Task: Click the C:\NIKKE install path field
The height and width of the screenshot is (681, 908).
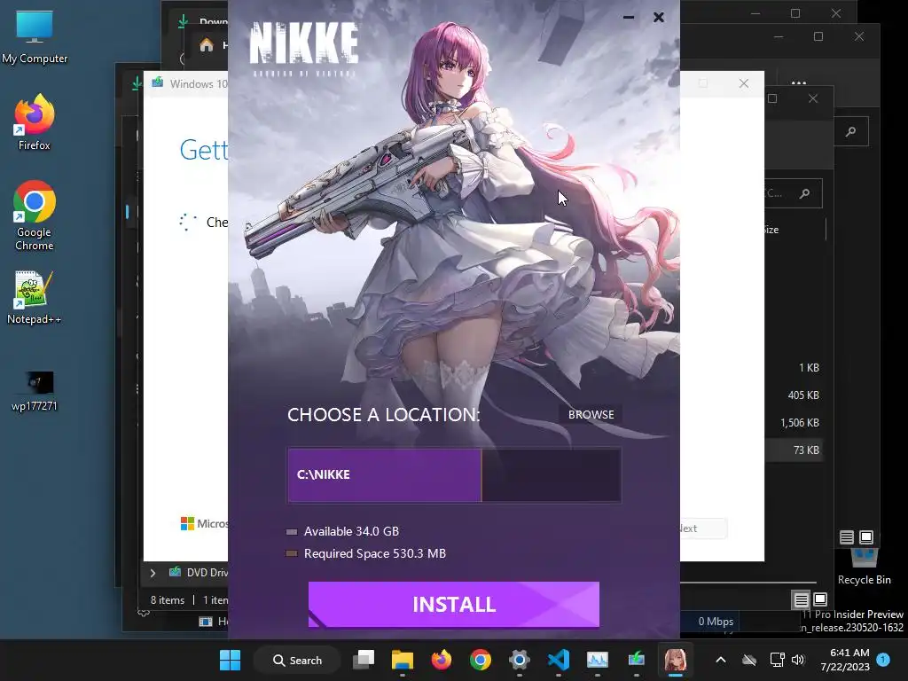Action: 454,474
